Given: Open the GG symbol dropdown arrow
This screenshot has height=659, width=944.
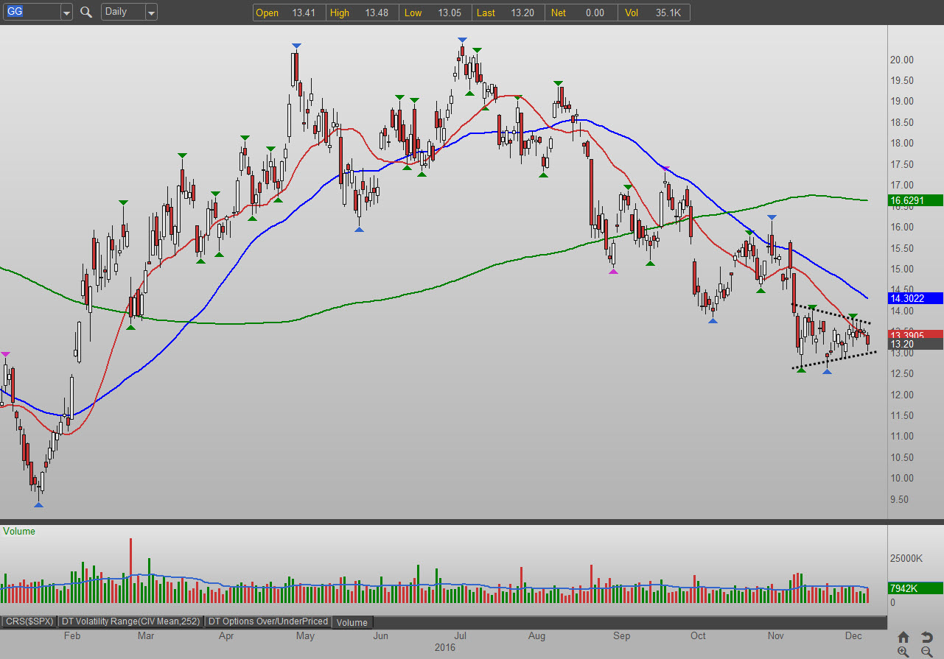Looking at the screenshot, I should pos(66,12).
